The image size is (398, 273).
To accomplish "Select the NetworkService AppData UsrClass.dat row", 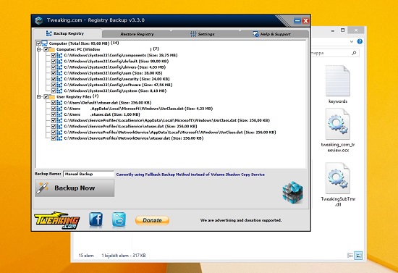I will click(x=170, y=133).
